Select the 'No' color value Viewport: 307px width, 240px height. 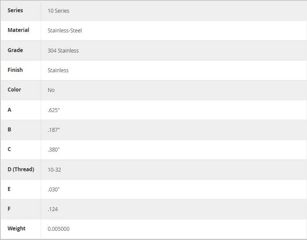point(51,90)
